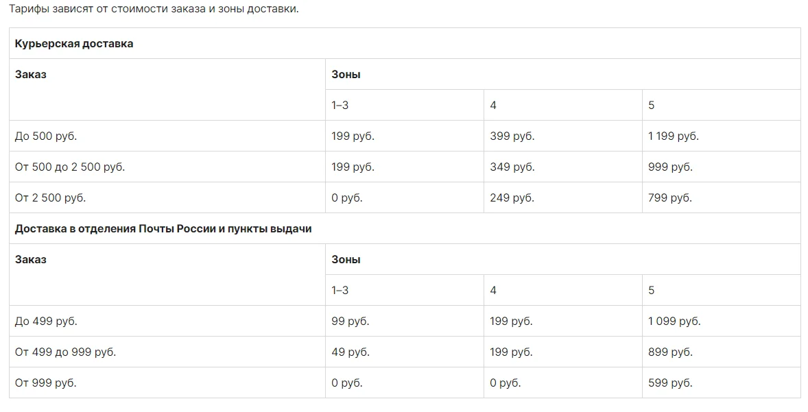Click the "Доставка в отделения Почты России" heading

click(x=163, y=229)
